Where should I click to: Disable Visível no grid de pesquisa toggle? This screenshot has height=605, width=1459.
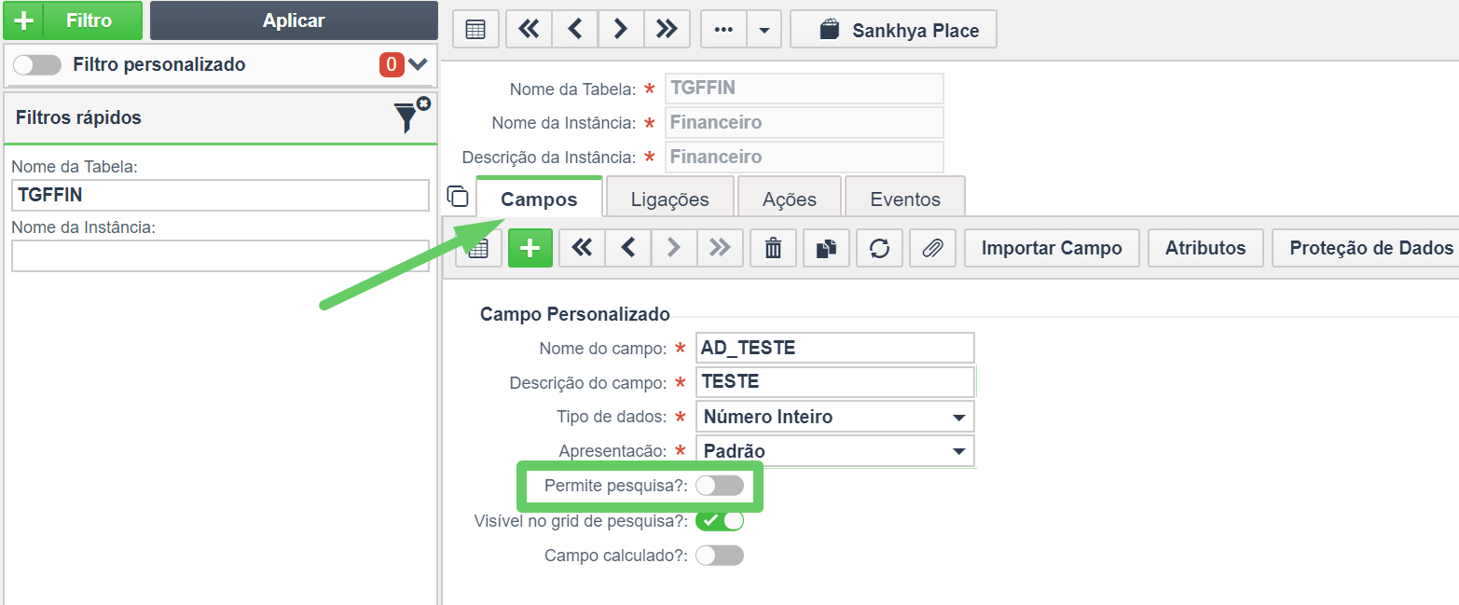click(720, 520)
